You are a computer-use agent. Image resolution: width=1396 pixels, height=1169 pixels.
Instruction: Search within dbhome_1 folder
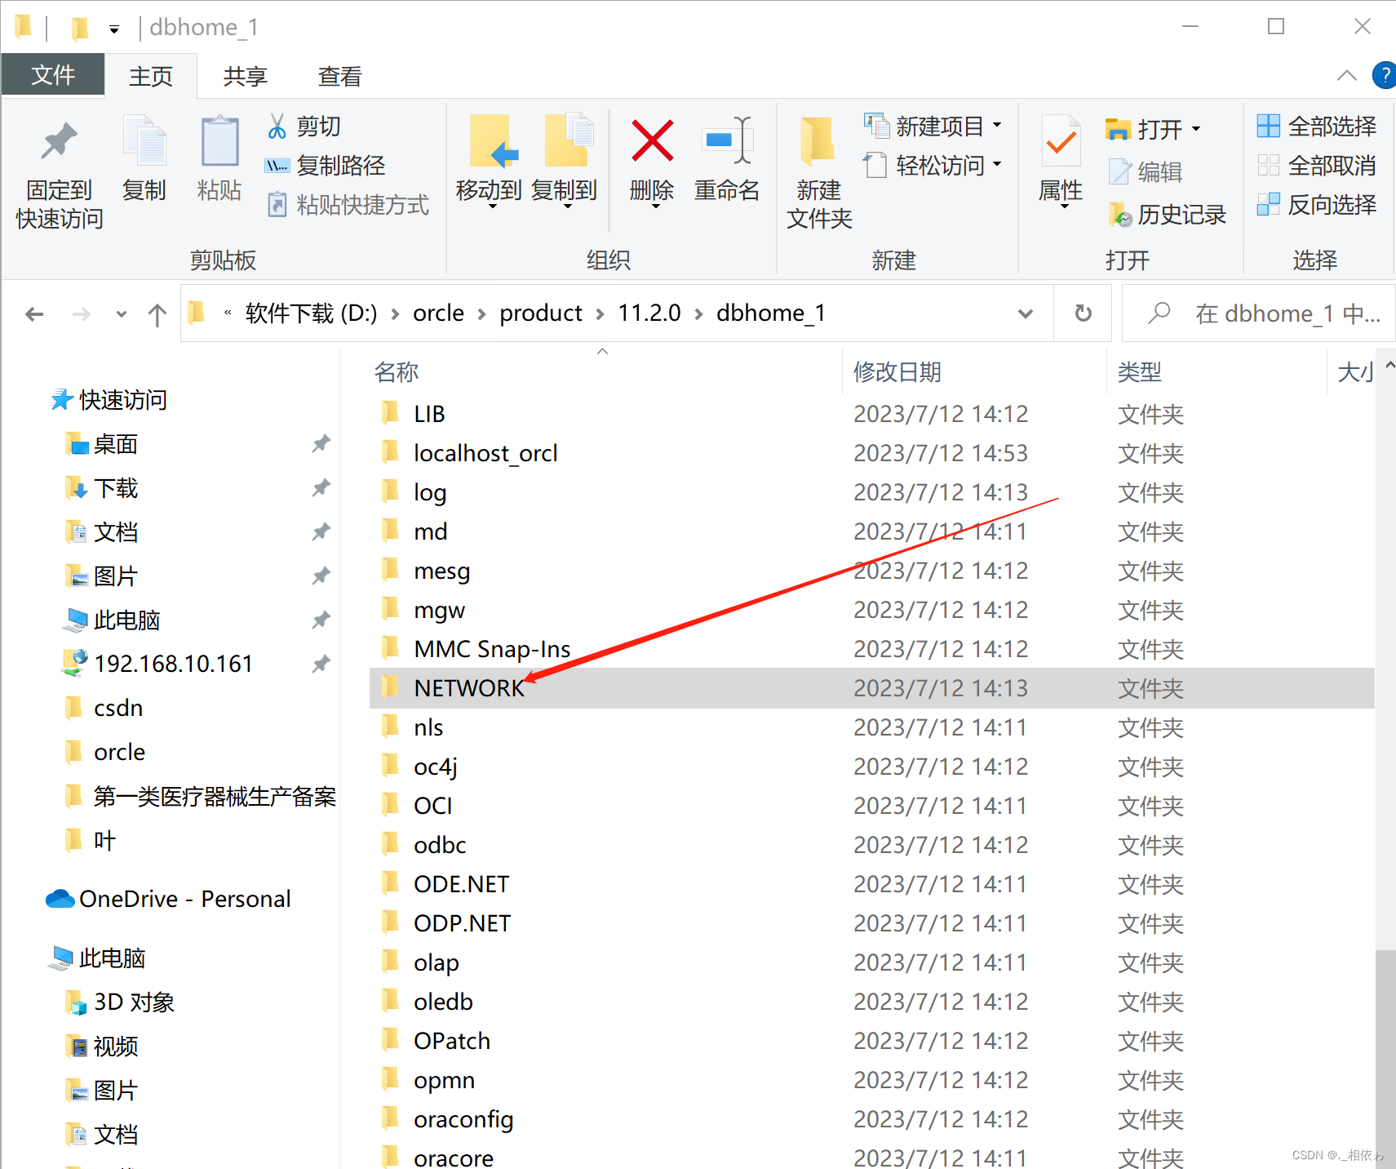1259,313
